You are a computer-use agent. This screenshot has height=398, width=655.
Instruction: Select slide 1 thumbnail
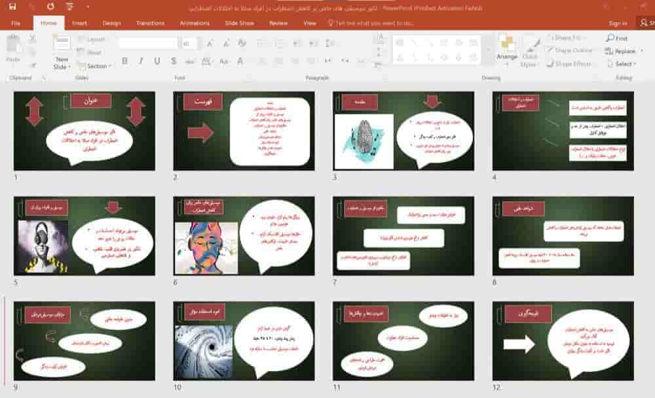coord(84,131)
